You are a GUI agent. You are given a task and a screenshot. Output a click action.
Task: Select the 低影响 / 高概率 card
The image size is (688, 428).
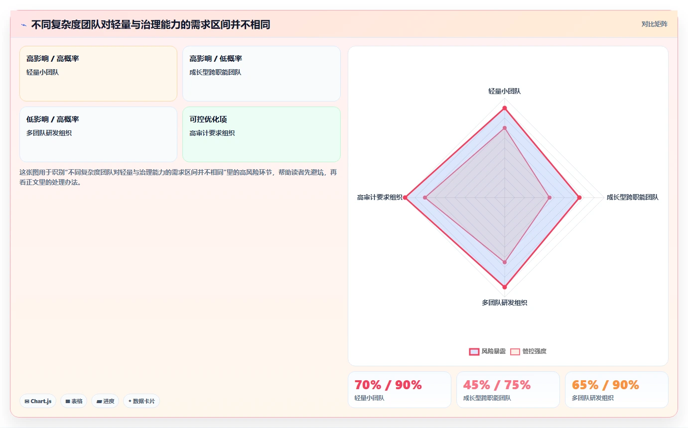pos(98,134)
